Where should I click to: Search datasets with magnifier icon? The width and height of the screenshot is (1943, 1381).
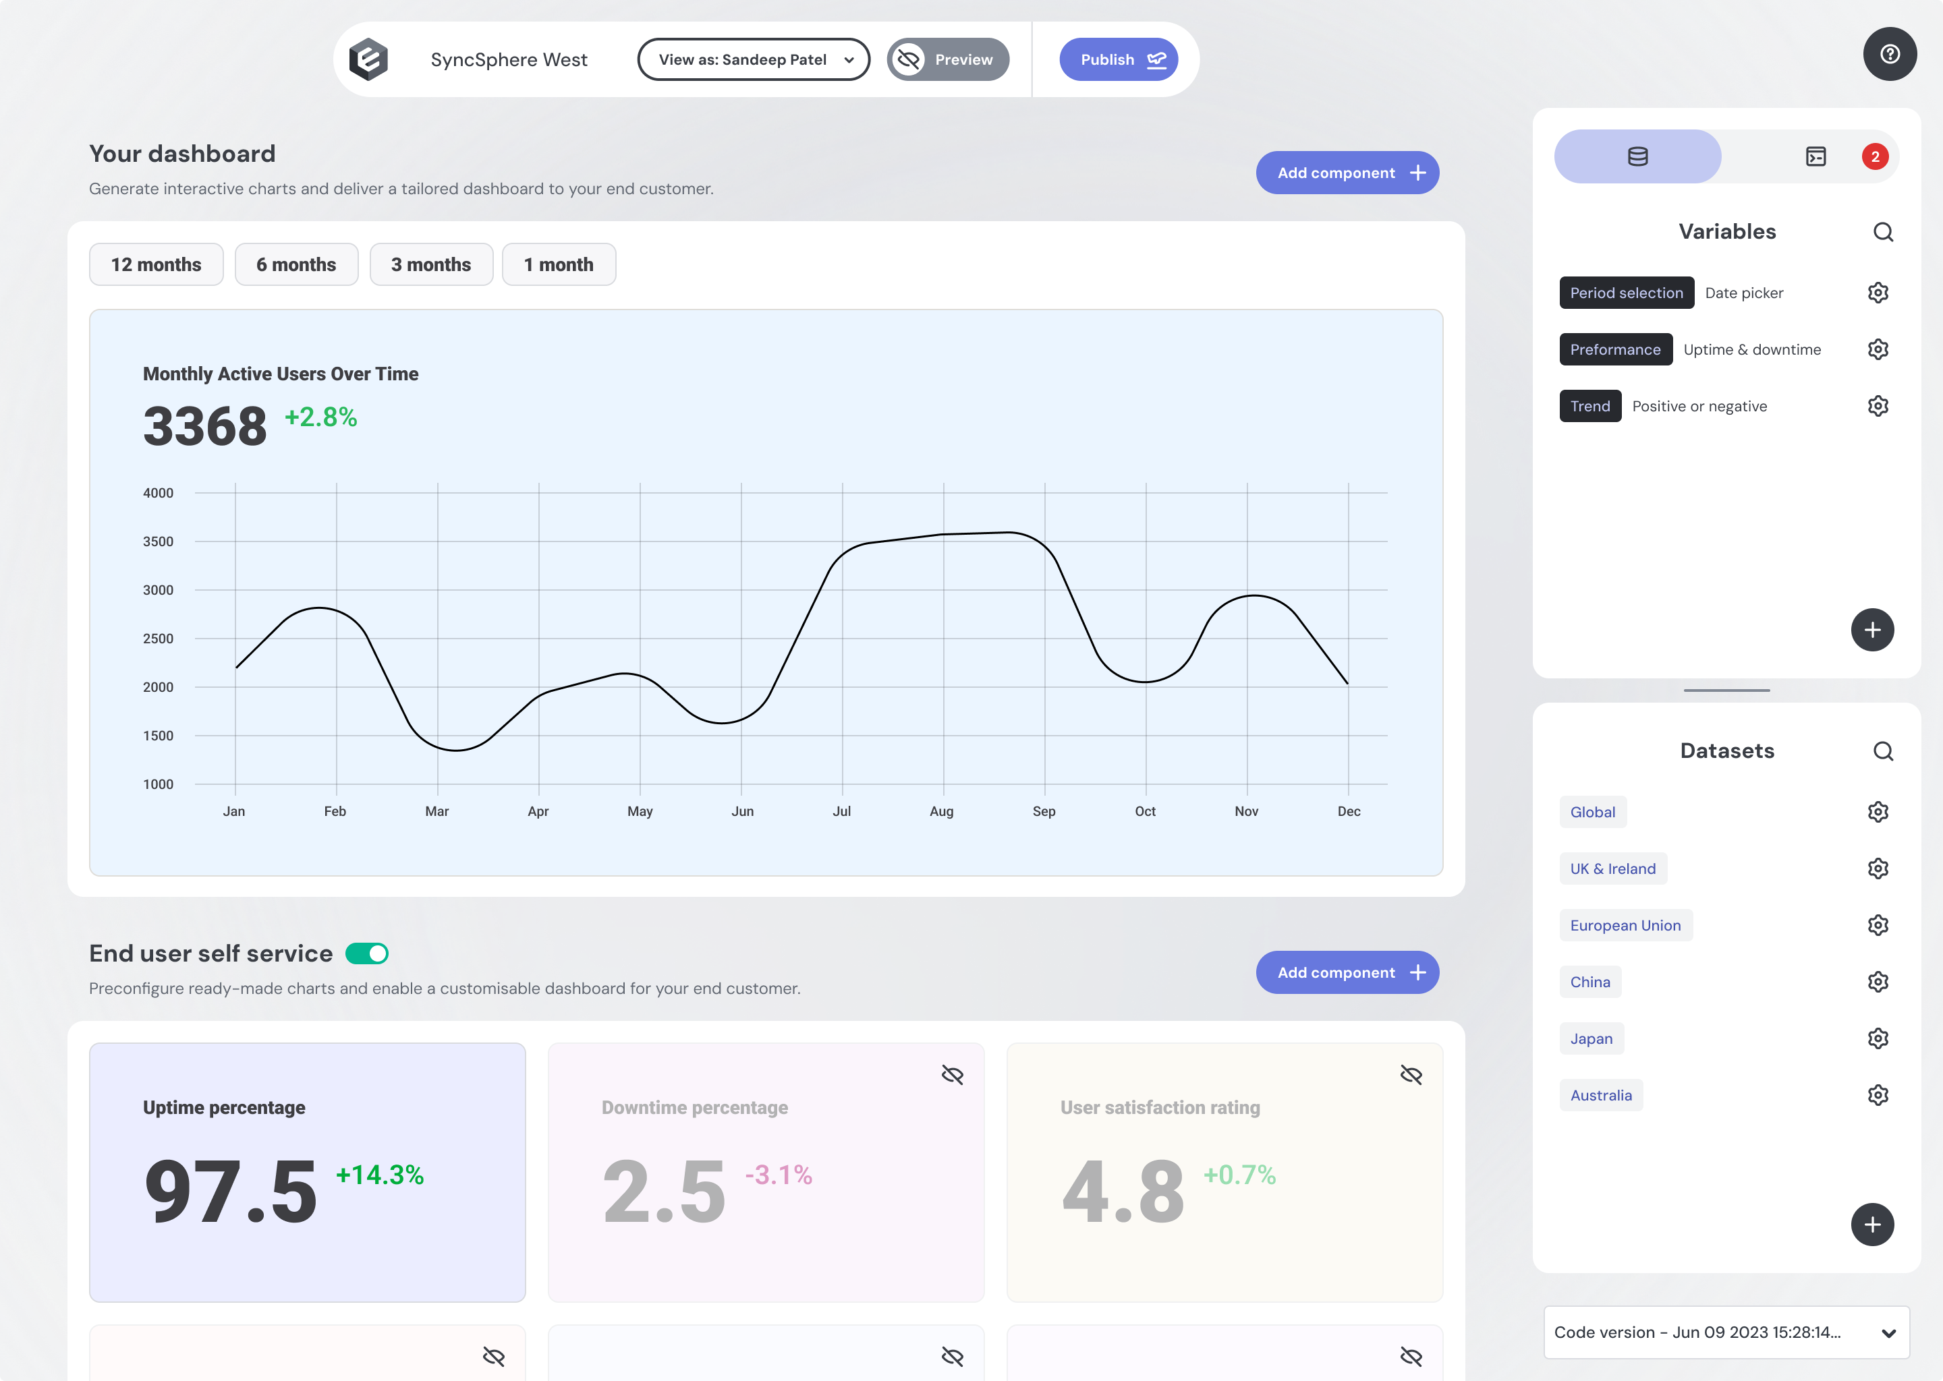point(1882,751)
